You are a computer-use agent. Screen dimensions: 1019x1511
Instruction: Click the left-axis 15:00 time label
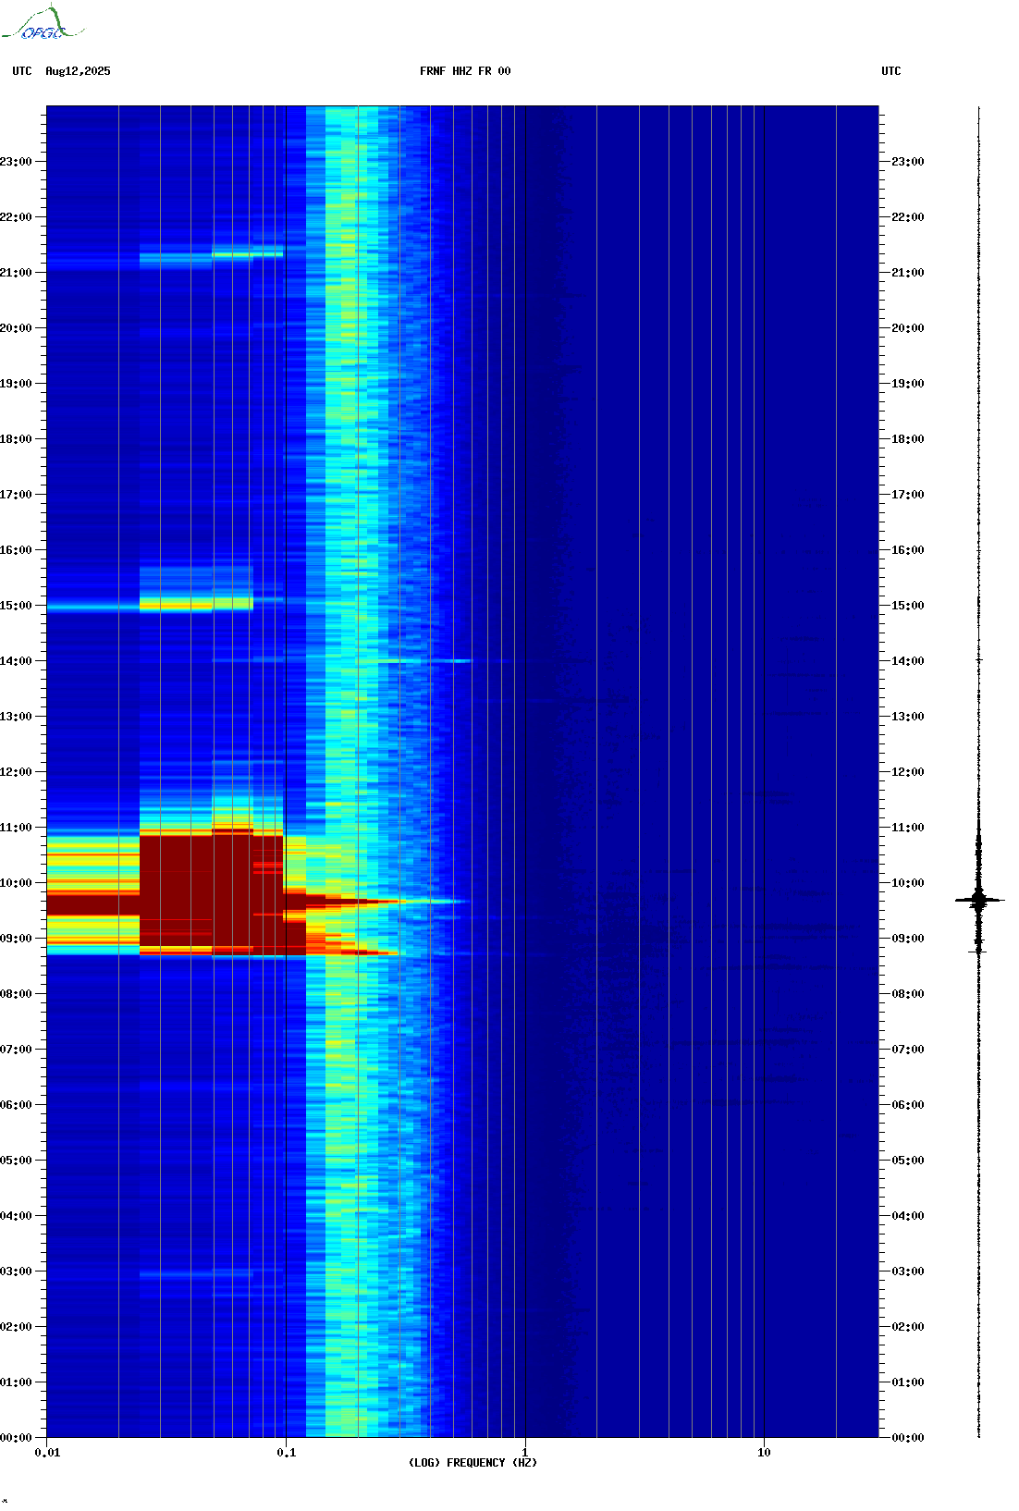click(16, 606)
